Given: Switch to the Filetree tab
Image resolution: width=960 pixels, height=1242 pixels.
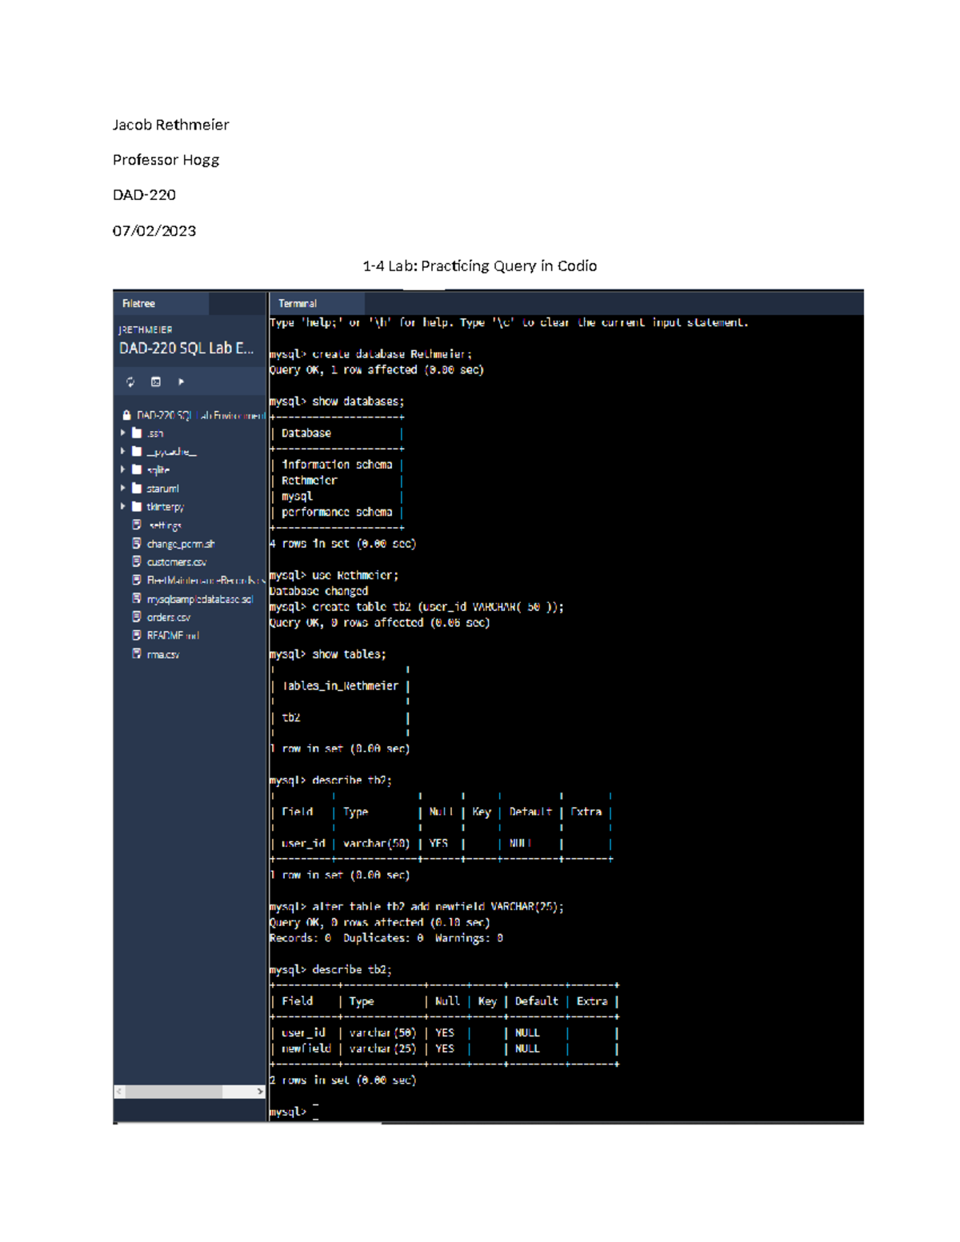Looking at the screenshot, I should click(x=138, y=304).
